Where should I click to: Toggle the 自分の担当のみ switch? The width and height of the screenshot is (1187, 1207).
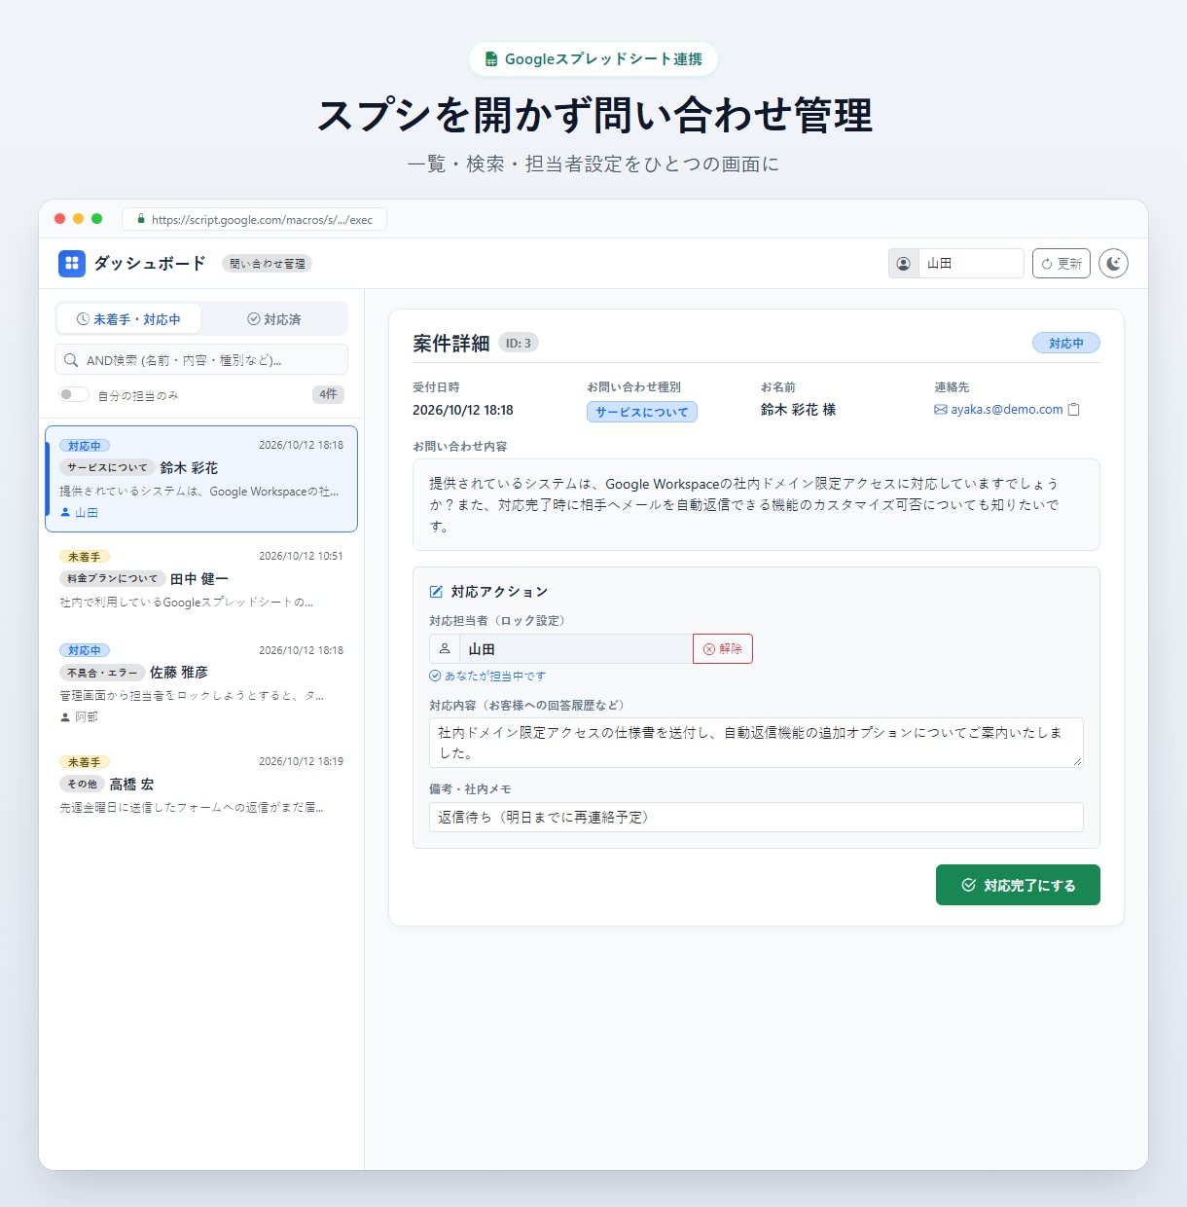pyautogui.click(x=74, y=394)
